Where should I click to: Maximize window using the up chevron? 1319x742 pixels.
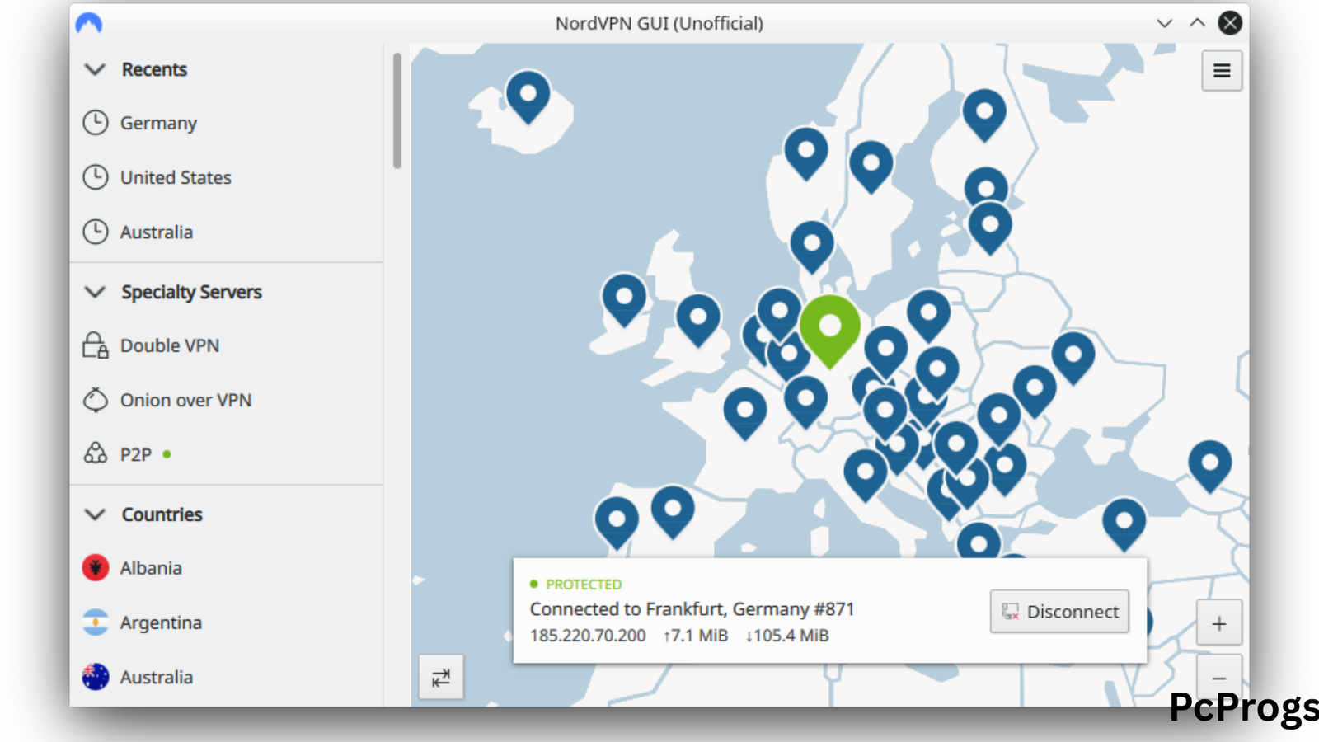(x=1197, y=23)
